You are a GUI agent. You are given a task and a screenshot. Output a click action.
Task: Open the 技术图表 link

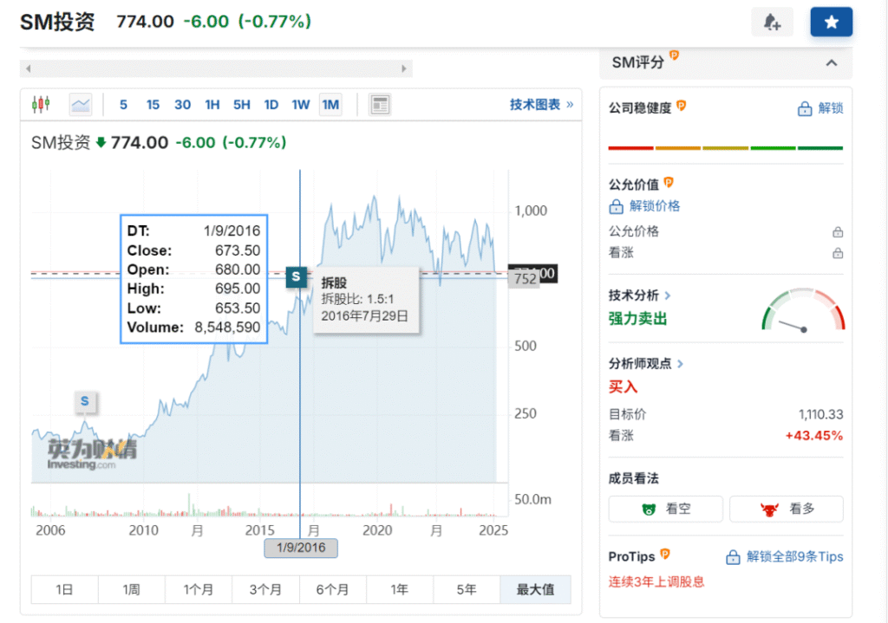(541, 105)
